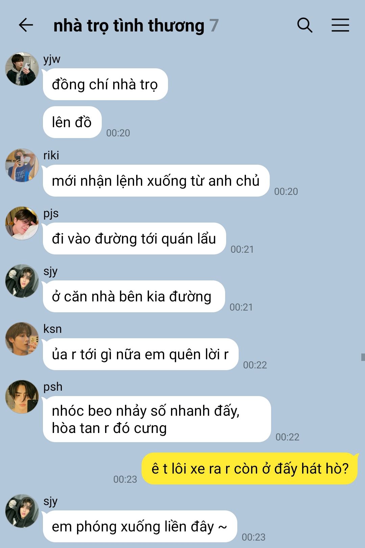The width and height of the screenshot is (365, 548).
Task: Tap message 'đi vào đường tới quán lẩu'
Action: tap(134, 238)
